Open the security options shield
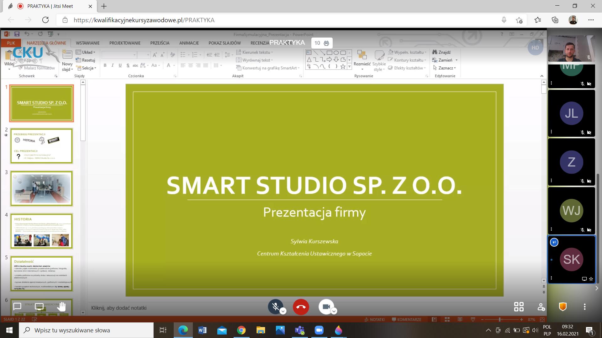This screenshot has width=602, height=338. (x=563, y=307)
